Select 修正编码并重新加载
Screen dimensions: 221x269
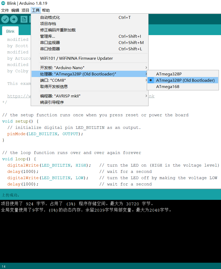(90, 30)
